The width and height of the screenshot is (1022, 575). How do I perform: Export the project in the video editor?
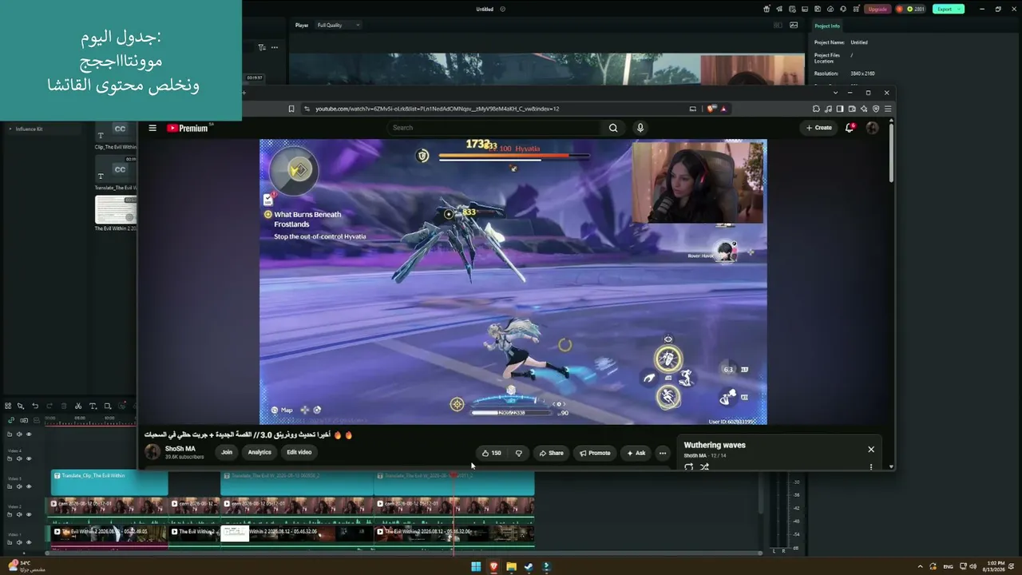click(x=949, y=9)
